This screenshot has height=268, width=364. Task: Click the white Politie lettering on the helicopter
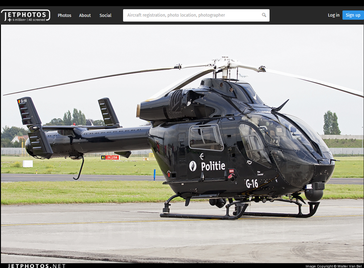[x=213, y=166]
